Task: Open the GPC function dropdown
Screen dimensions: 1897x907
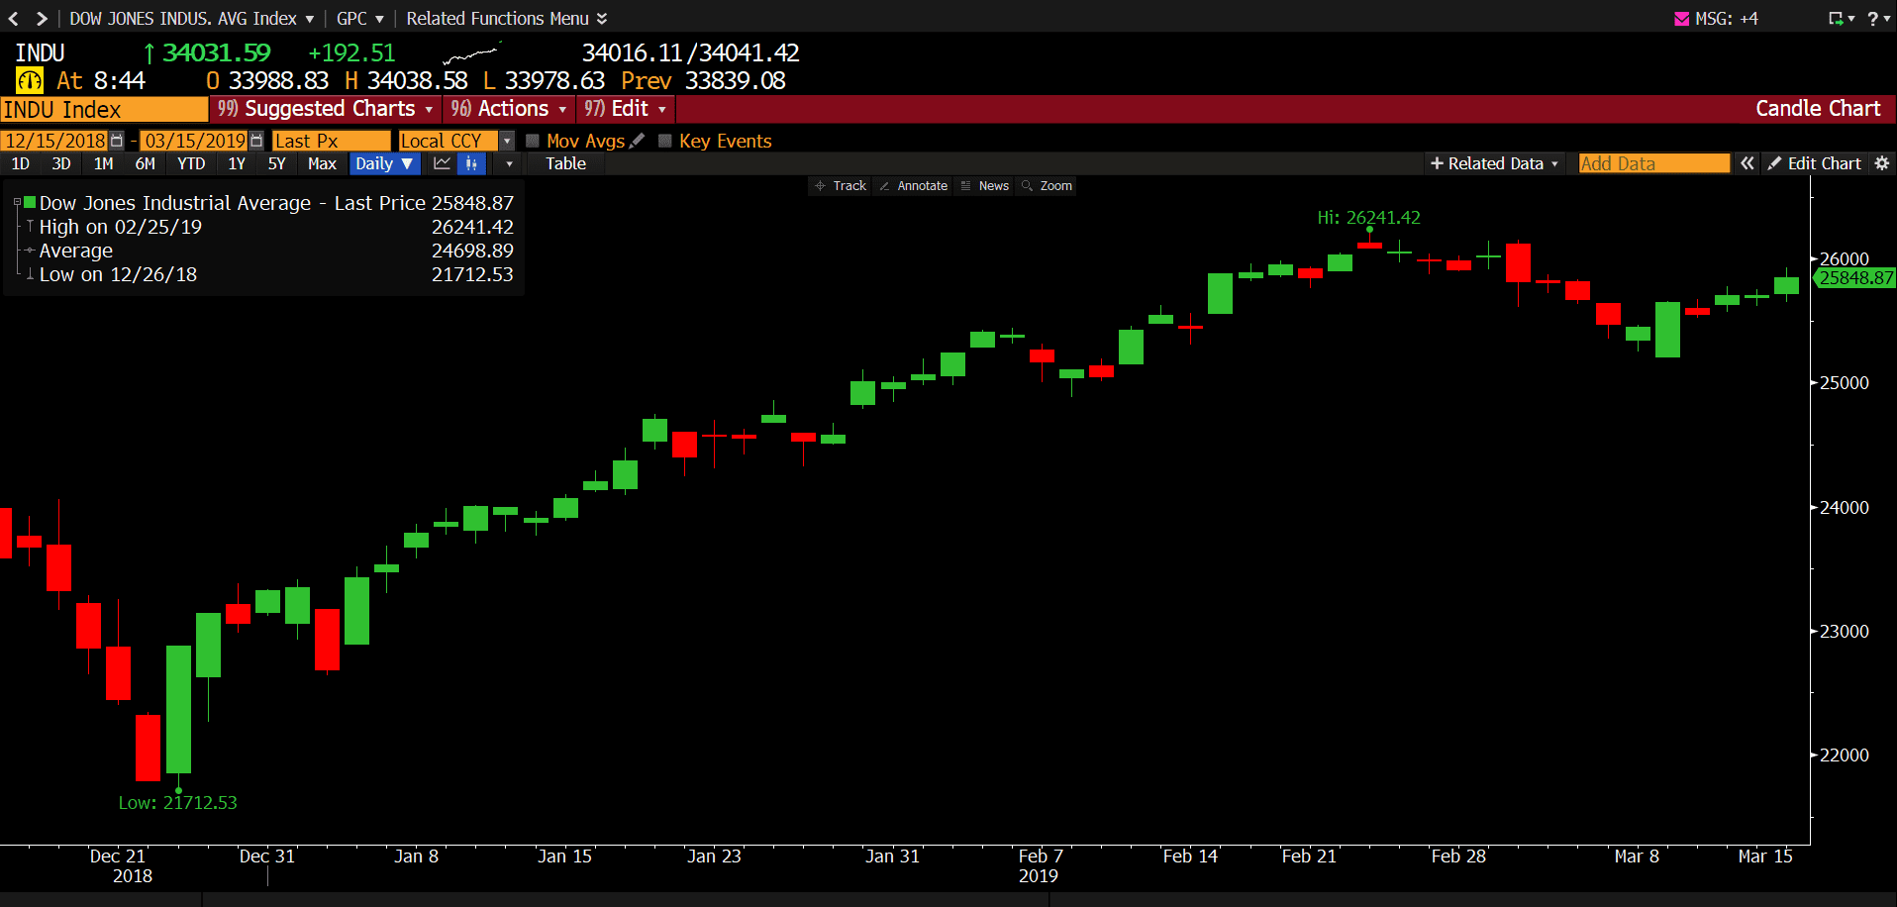Action: [x=359, y=19]
